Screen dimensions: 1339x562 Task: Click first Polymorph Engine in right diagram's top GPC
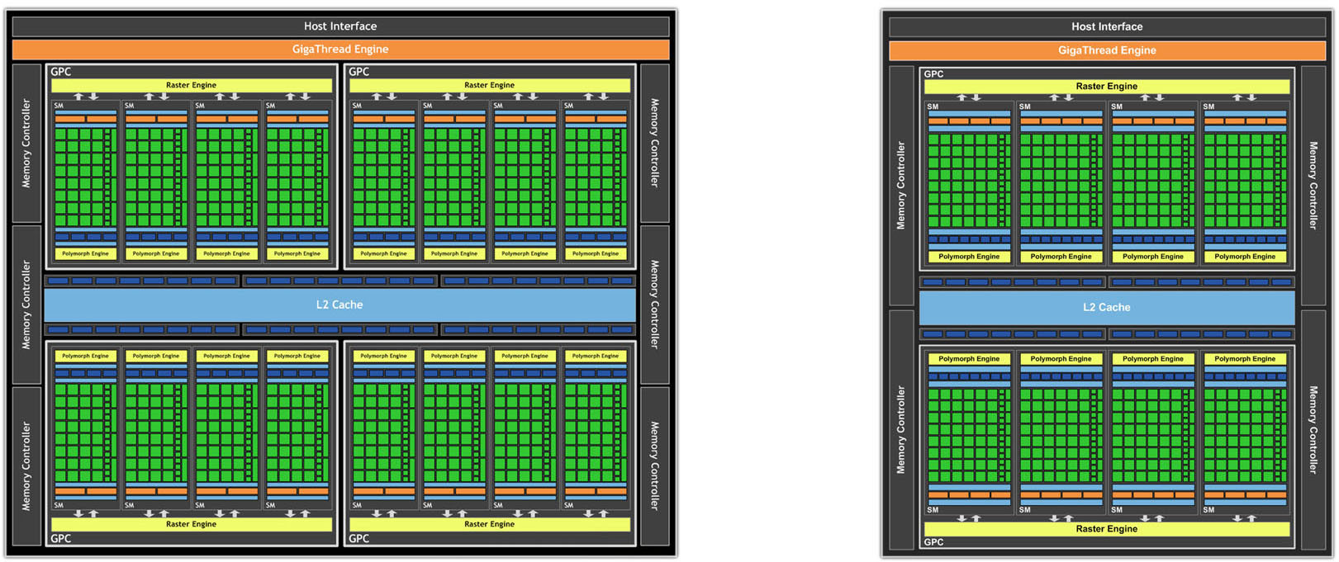tap(969, 257)
